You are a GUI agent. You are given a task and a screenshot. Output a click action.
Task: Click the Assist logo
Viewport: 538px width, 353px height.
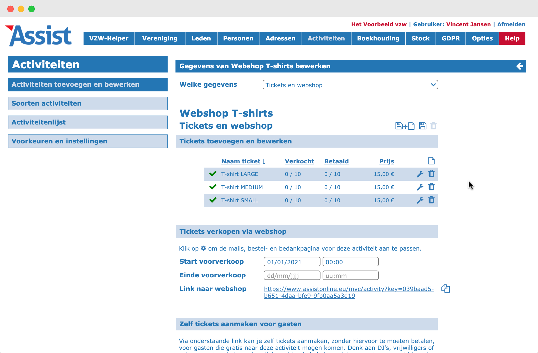click(38, 36)
